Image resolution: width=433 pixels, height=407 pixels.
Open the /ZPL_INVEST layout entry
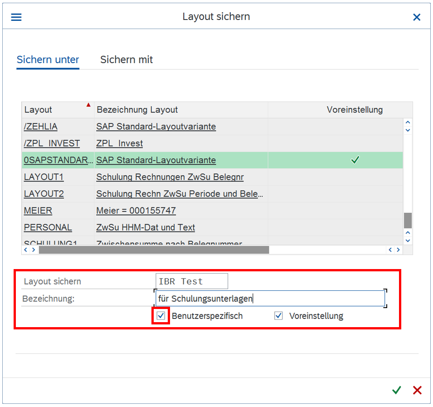[52, 143]
